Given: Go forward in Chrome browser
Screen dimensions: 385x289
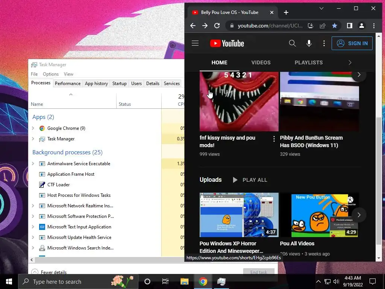Looking at the screenshot, I should [x=205, y=26].
